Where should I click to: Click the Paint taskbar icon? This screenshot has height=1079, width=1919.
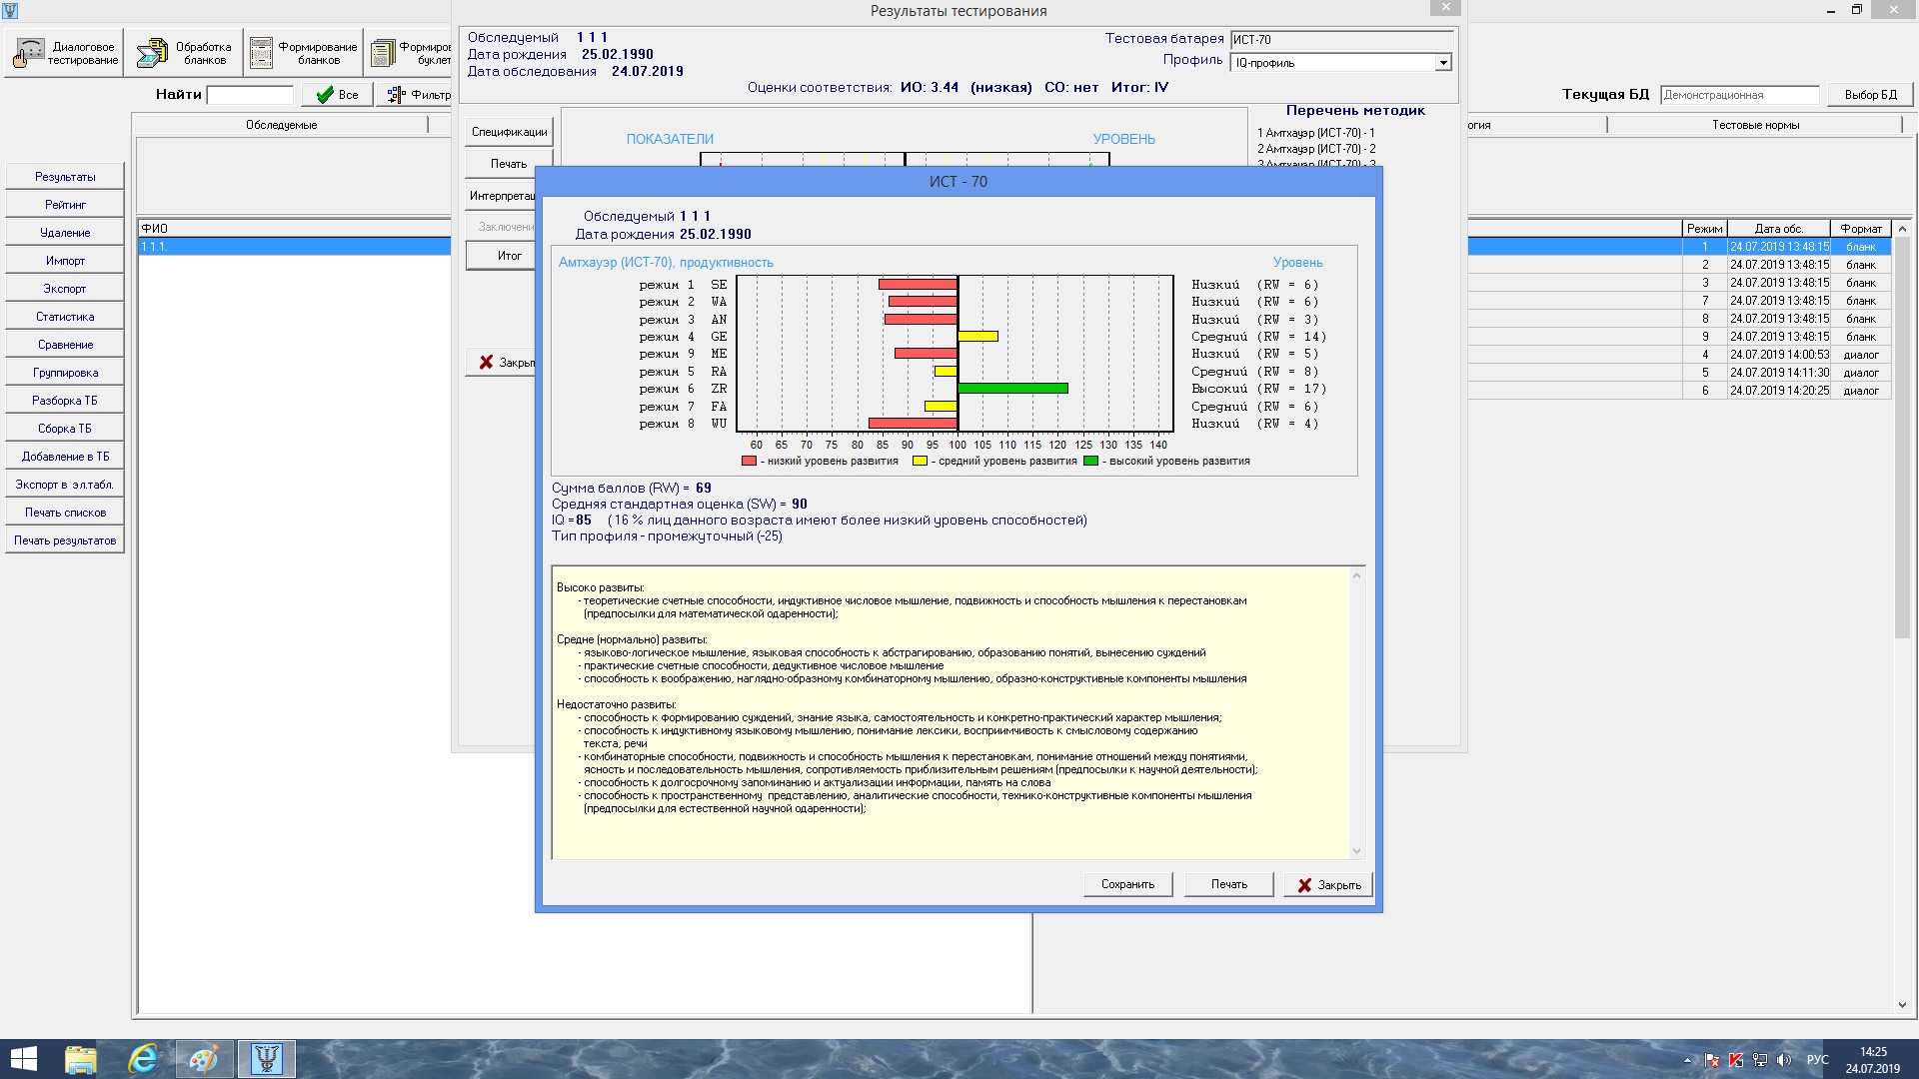point(205,1058)
